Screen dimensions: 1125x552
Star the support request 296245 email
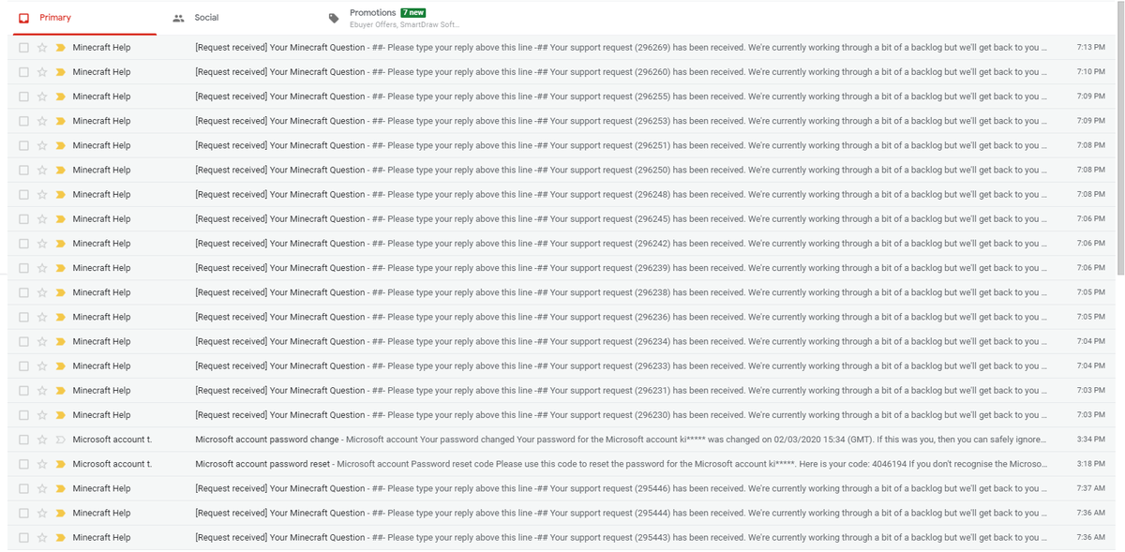(x=42, y=218)
